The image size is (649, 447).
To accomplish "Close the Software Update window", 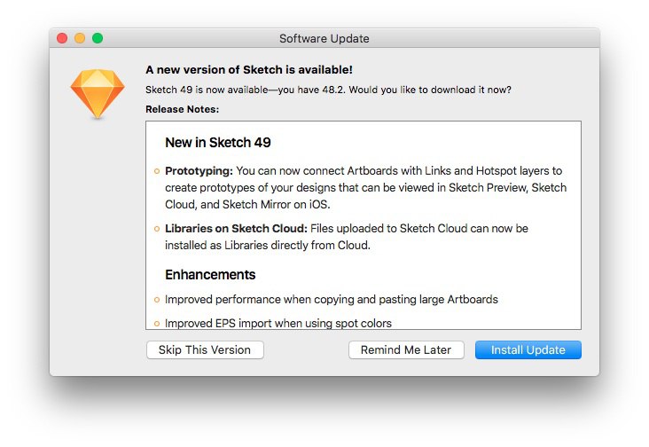I will point(62,38).
